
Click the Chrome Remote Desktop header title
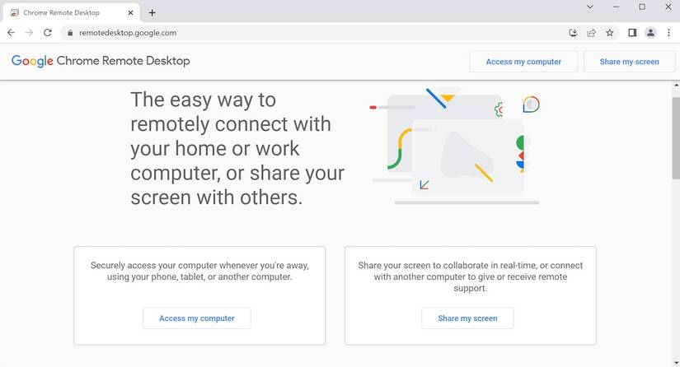[123, 61]
